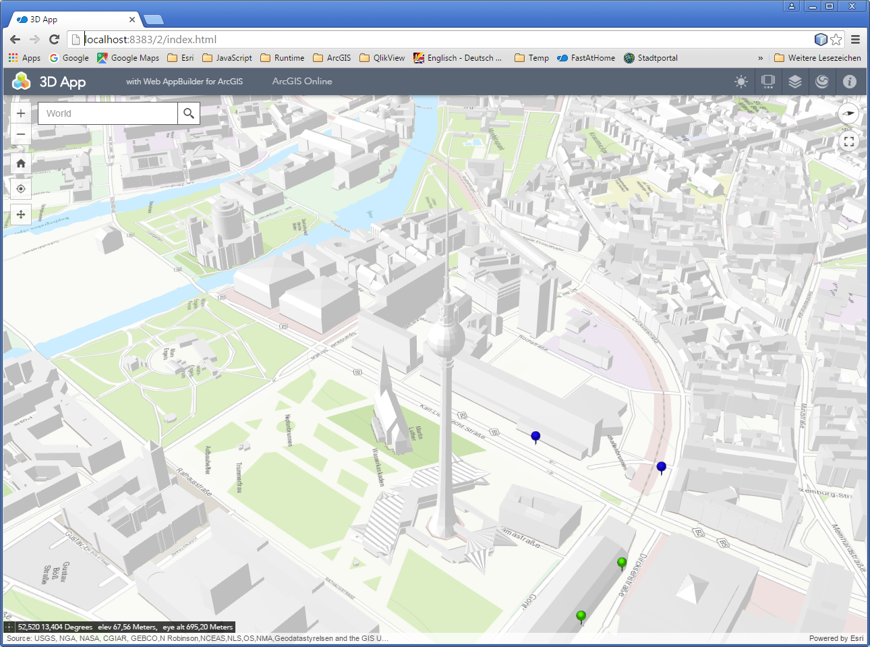
Task: Click the 3D App logo
Action: point(22,82)
